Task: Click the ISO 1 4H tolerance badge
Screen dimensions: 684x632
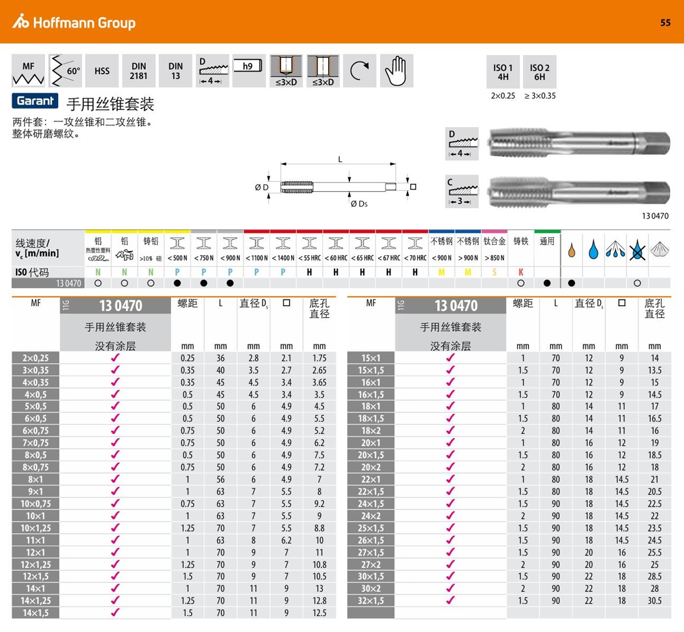Action: coord(503,71)
